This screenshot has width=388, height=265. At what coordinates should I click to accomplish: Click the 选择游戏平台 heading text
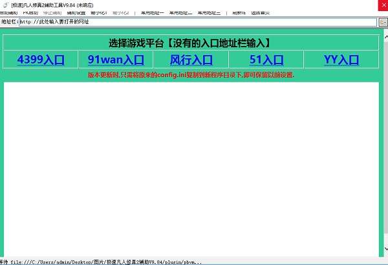coord(190,43)
